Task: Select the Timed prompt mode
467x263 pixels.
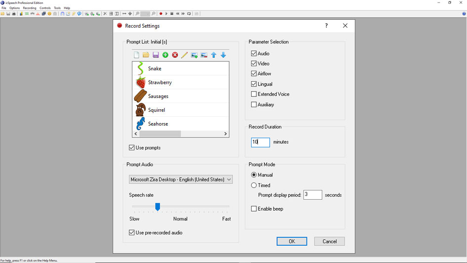Action: click(254, 185)
